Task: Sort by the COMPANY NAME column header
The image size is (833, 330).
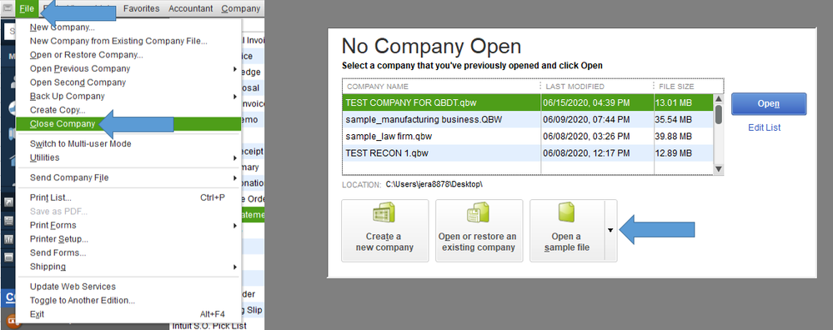Action: point(441,87)
